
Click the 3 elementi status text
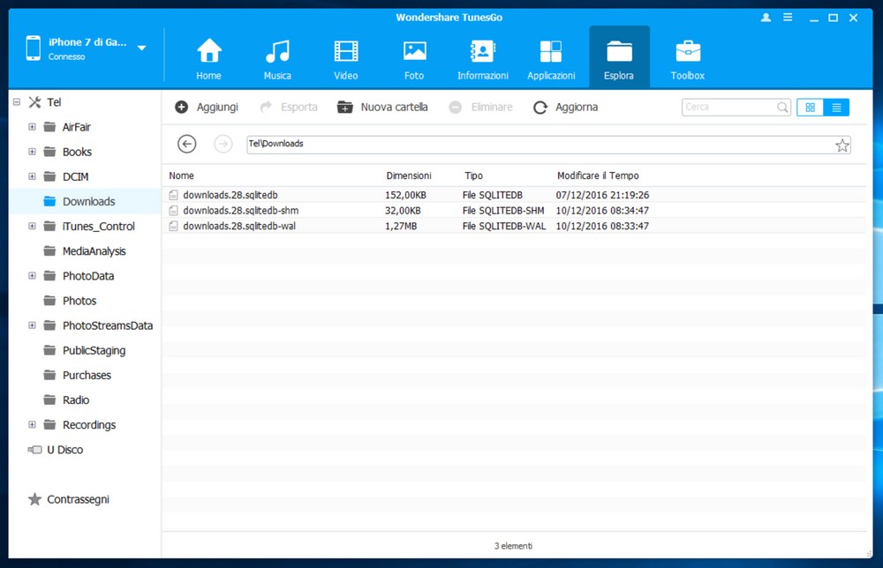514,545
